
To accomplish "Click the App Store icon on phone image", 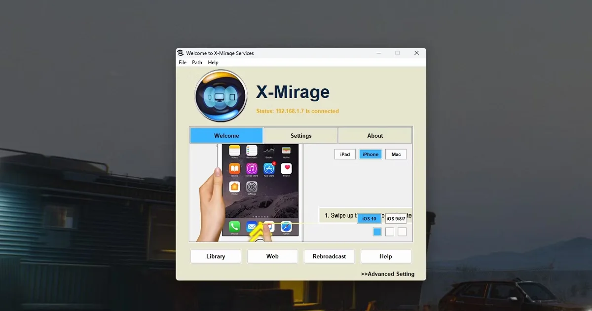I will [269, 169].
